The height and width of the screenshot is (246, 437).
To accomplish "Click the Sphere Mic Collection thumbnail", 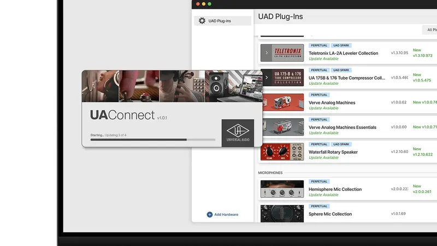I will coord(282,214).
